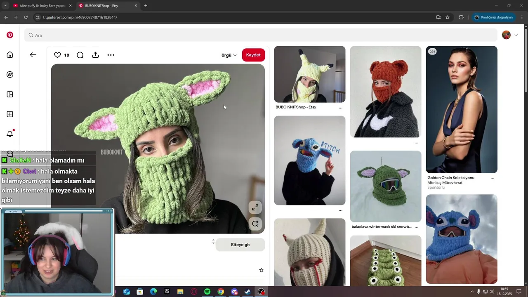Reload the page in browser toolbar
This screenshot has width=528, height=297.
point(26,17)
